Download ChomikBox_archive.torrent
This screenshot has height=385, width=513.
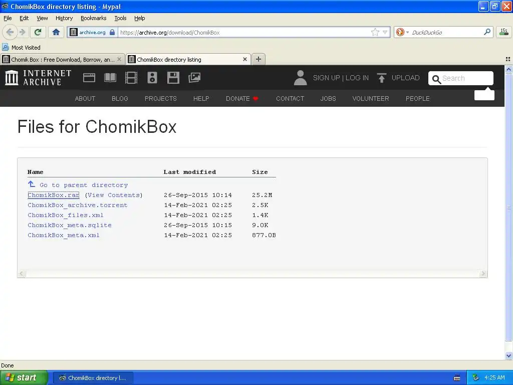(78, 205)
